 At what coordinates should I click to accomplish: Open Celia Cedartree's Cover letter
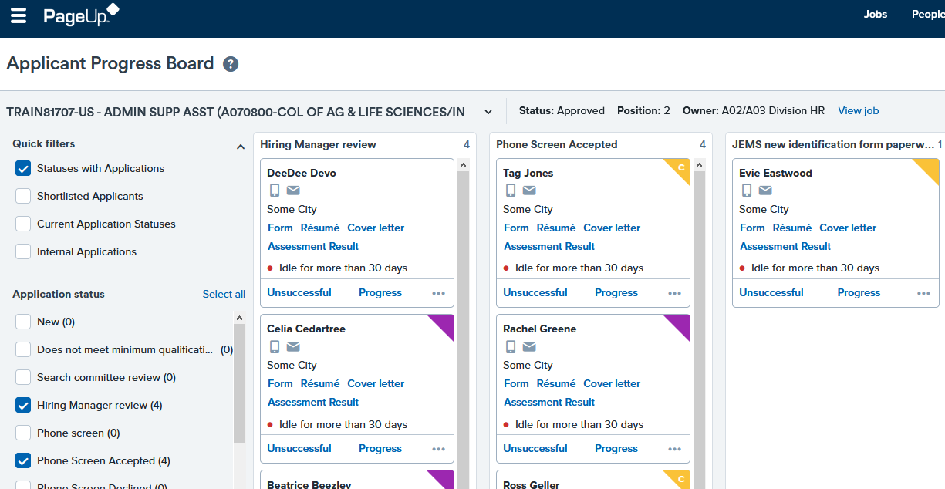[376, 384]
